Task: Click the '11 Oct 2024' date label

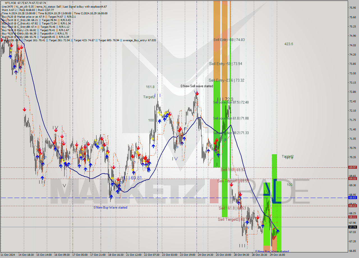Action: 8,255
